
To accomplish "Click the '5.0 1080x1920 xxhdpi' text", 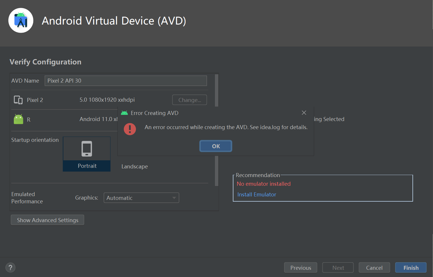I will [x=107, y=100].
